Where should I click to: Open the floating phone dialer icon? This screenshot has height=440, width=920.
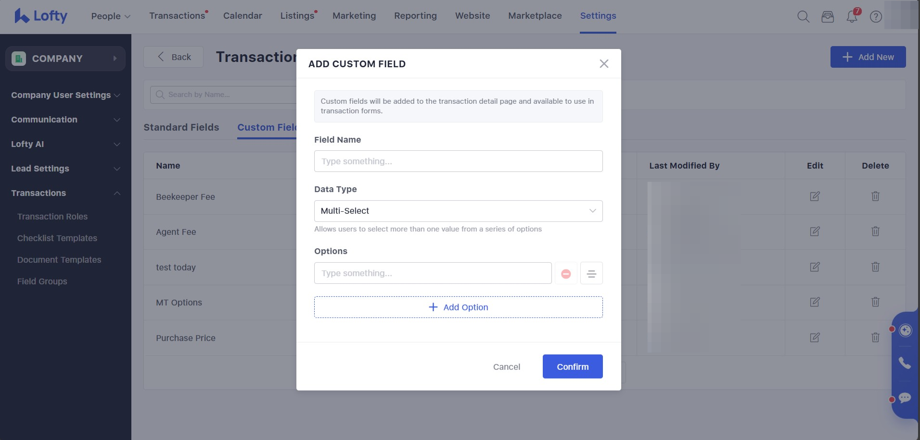tap(905, 363)
